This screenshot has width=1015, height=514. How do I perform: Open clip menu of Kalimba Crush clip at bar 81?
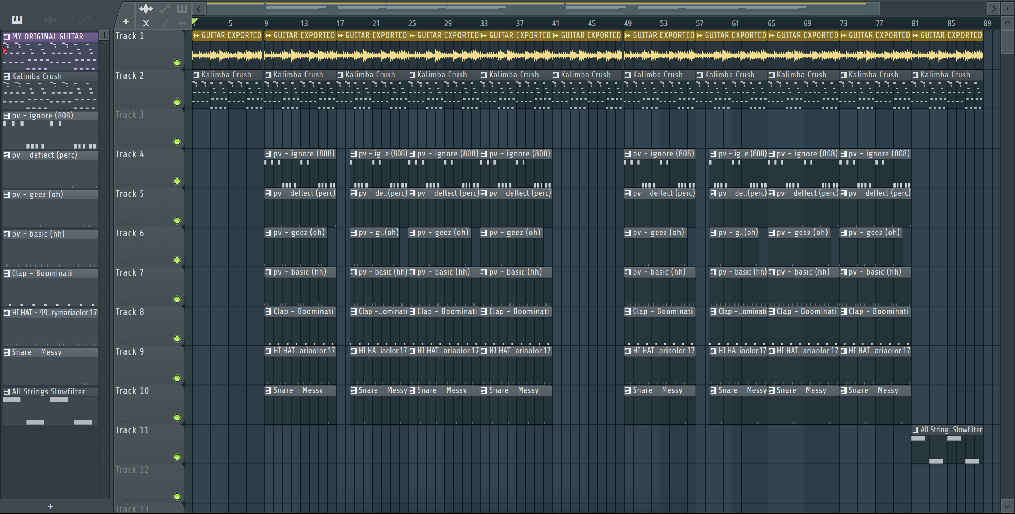(916, 75)
